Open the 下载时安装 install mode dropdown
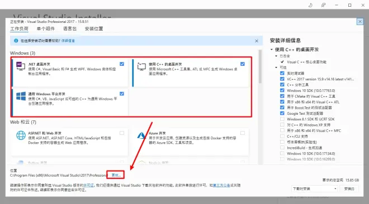Screen dimensions: 369x204 314,188
